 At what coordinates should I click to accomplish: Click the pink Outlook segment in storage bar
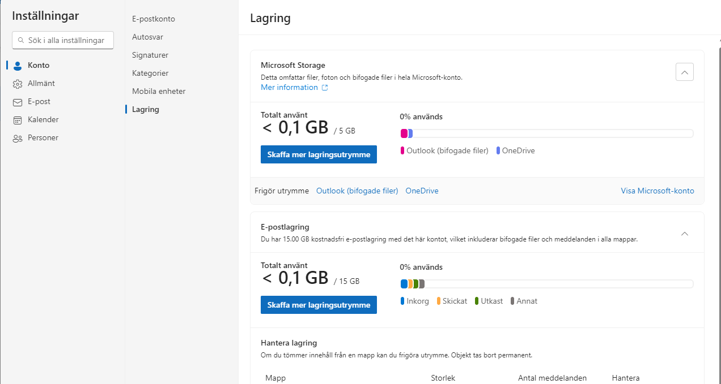pos(404,133)
